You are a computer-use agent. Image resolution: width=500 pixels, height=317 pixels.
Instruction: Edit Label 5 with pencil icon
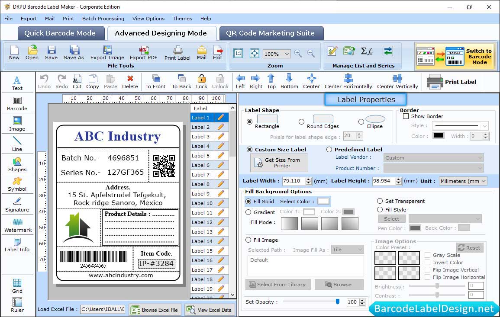221,156
